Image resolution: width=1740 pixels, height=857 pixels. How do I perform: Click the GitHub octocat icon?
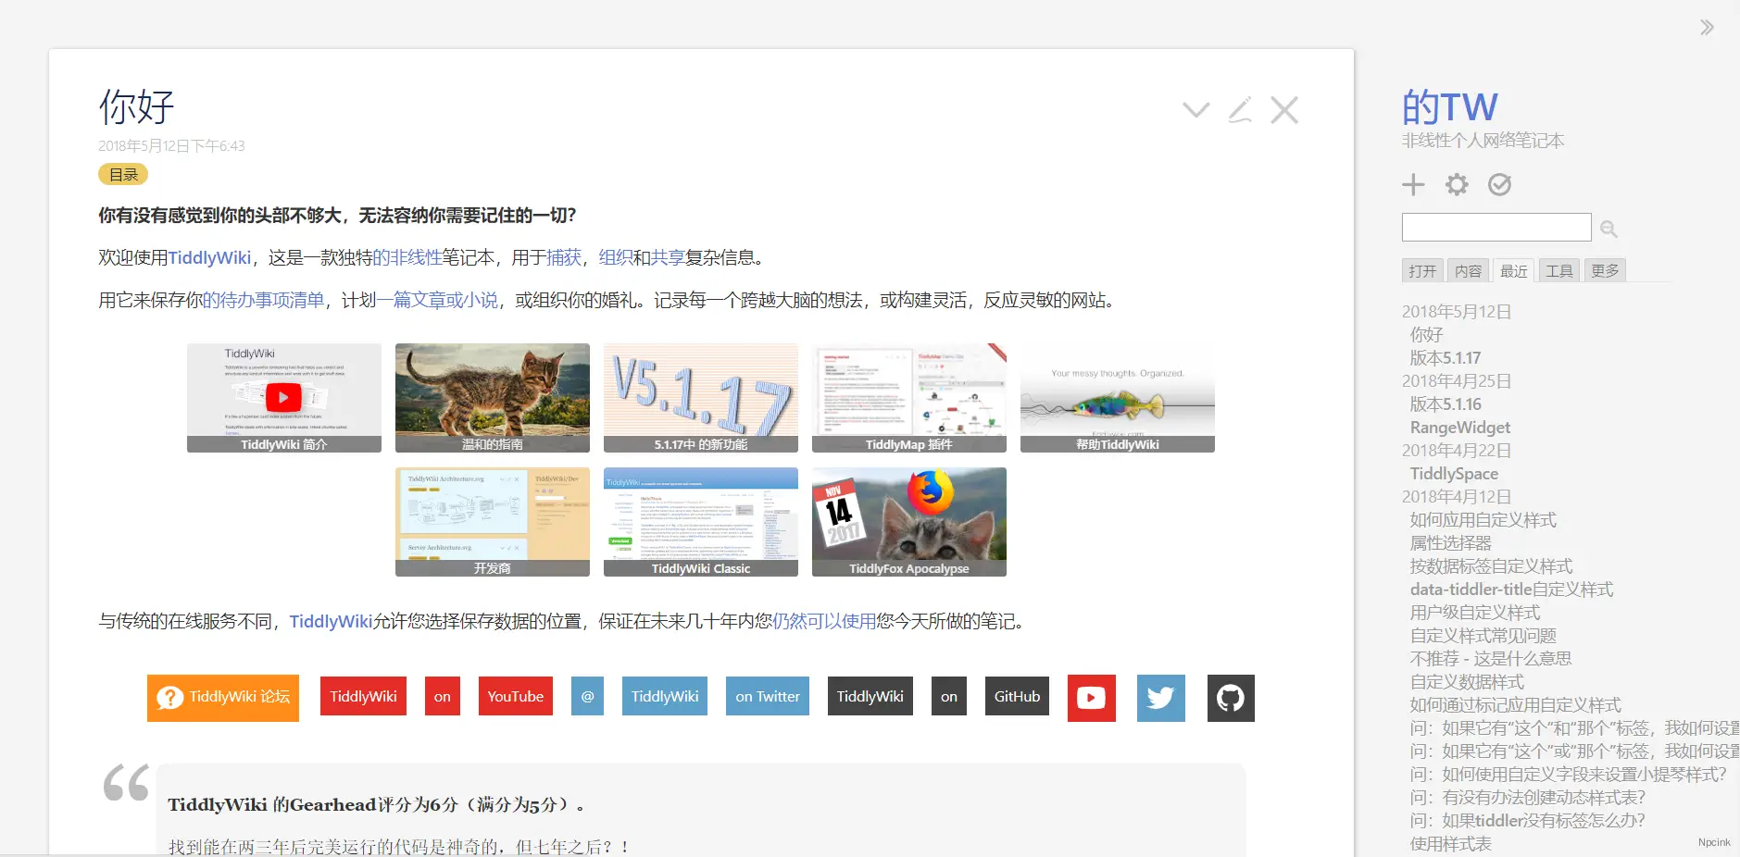click(1231, 698)
